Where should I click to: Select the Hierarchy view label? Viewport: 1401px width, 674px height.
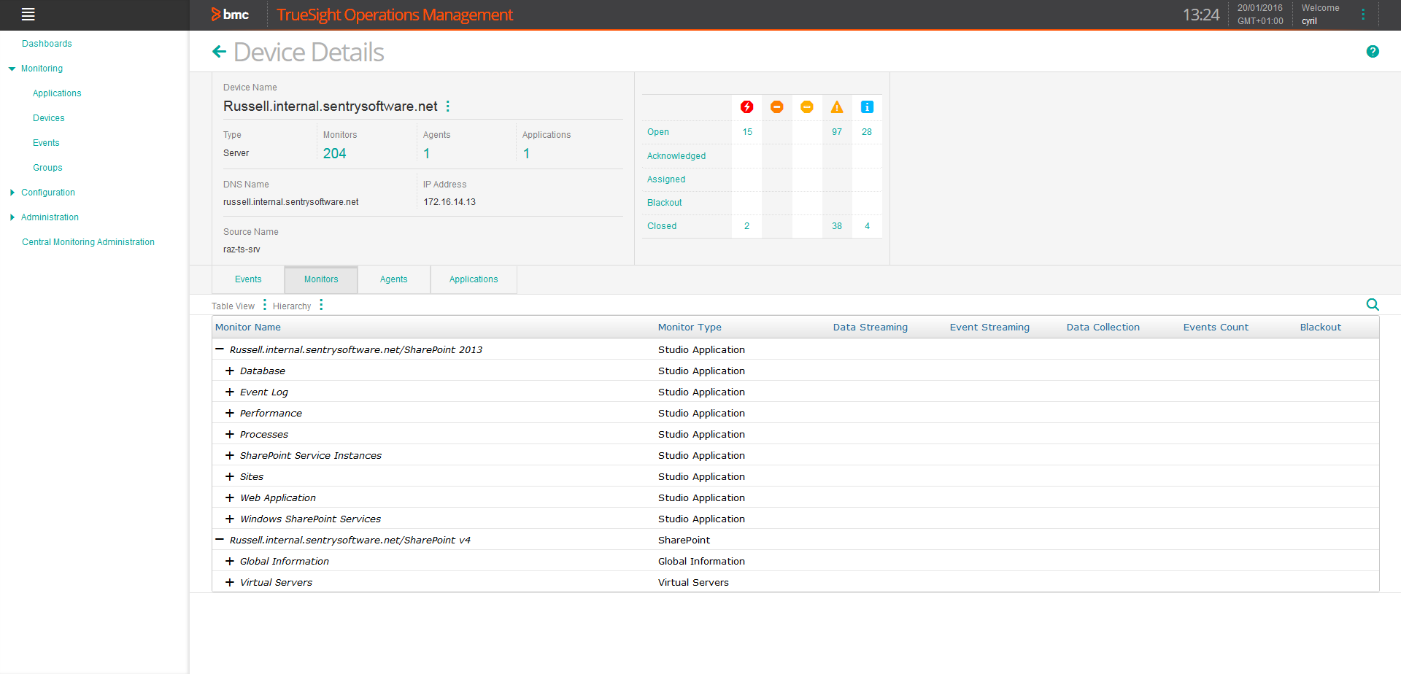(292, 306)
